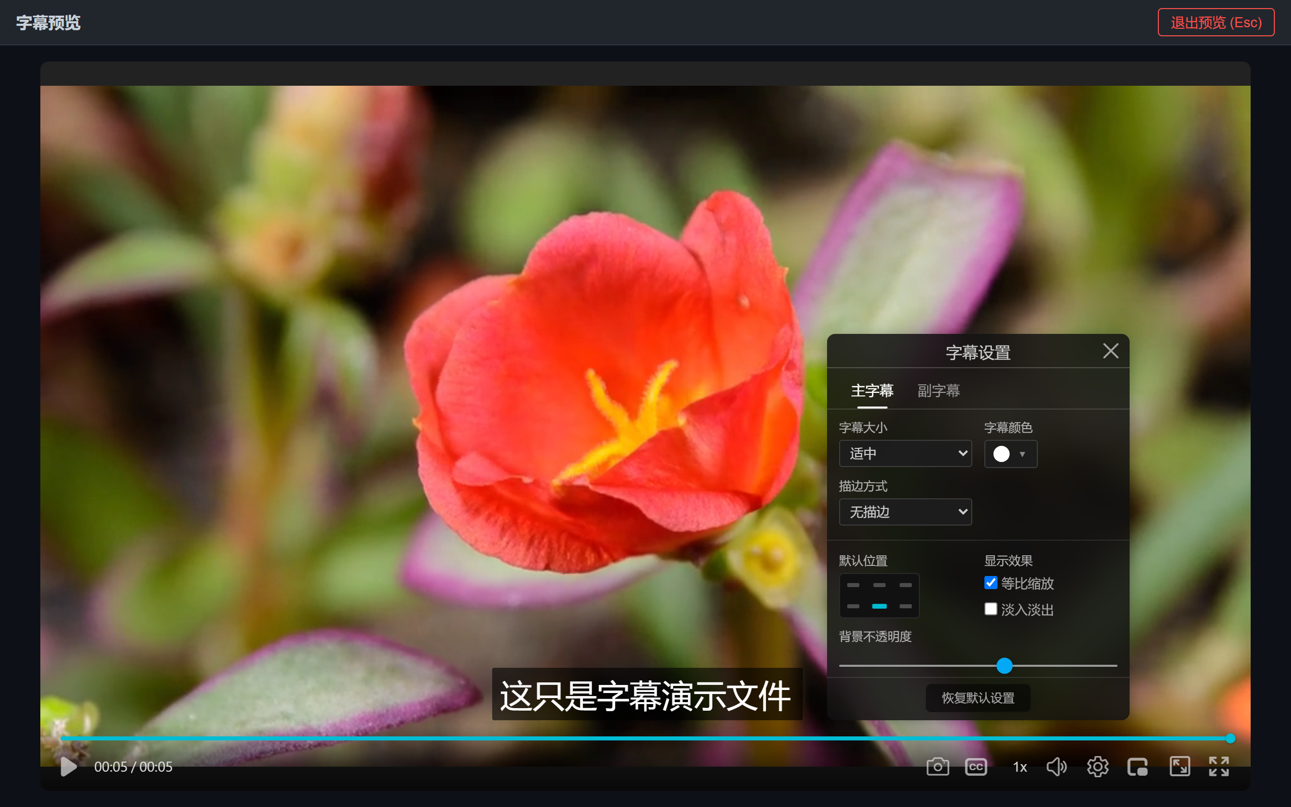Select top-right default subtitle position
1291x807 pixels.
point(905,585)
